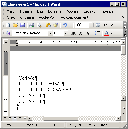This screenshot has height=129, width=128.
Task: Select the Format Painter brush icon
Action: pos(56,25)
